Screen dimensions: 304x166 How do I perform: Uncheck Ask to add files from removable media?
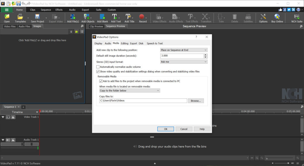[x=101, y=81]
